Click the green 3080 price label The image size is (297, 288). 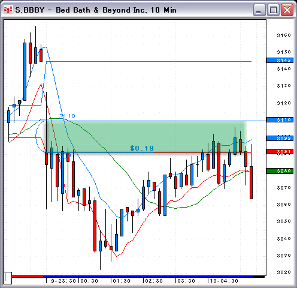coord(280,171)
